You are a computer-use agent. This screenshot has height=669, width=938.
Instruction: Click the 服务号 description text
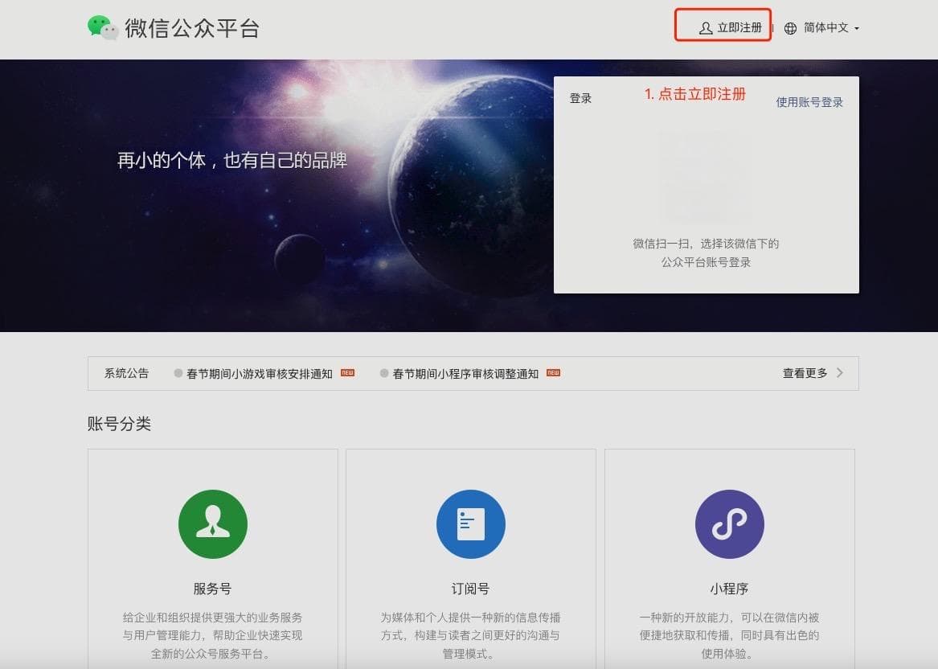coord(212,635)
